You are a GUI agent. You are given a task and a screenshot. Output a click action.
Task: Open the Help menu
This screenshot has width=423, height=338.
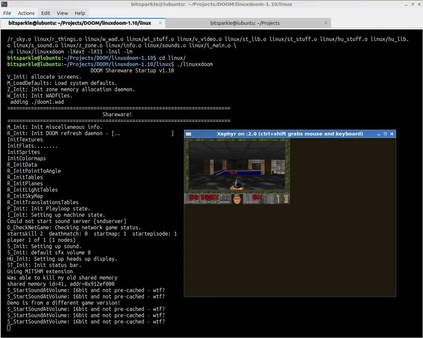(80, 13)
